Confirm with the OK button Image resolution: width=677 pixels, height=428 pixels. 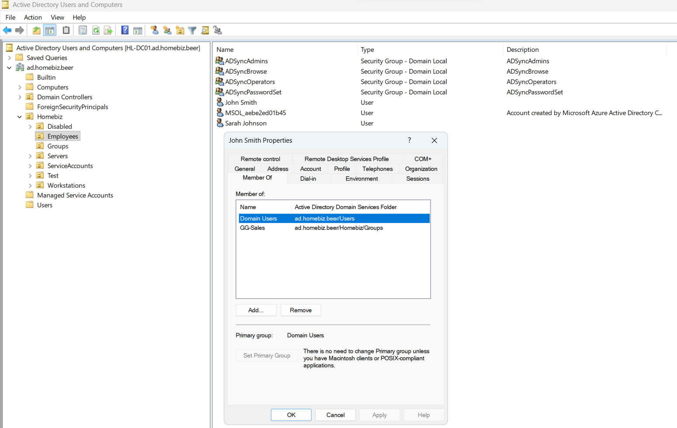click(x=291, y=415)
